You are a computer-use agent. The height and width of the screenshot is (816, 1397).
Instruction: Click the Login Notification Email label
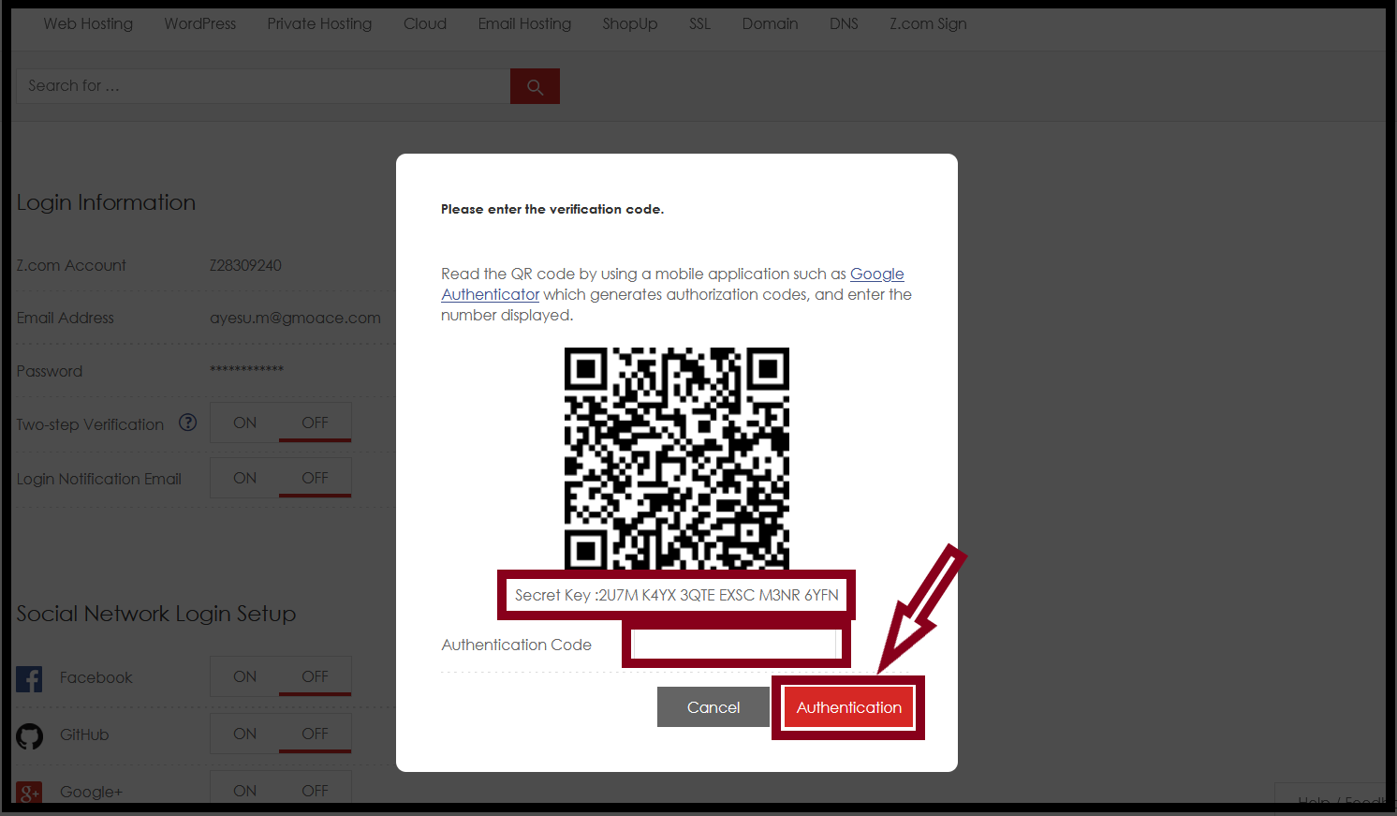tap(98, 479)
